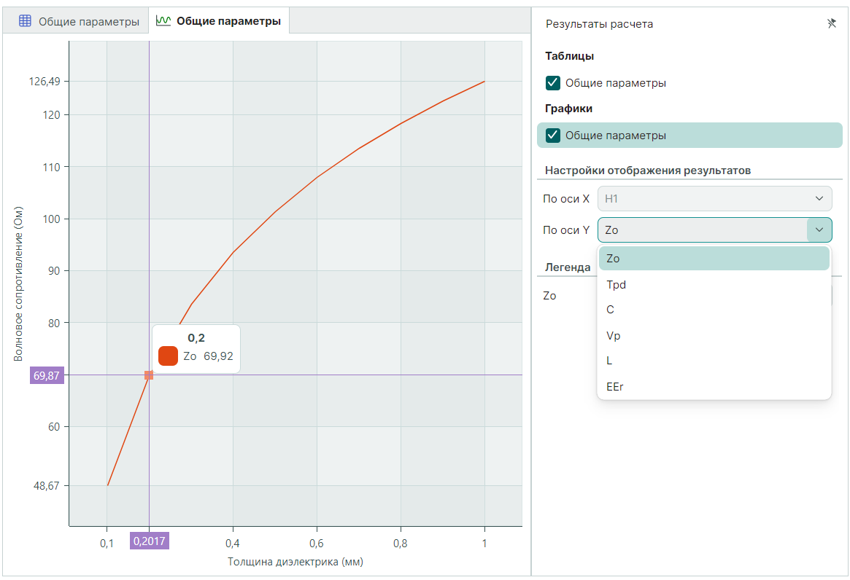Click the Zo legend entry

click(x=550, y=296)
